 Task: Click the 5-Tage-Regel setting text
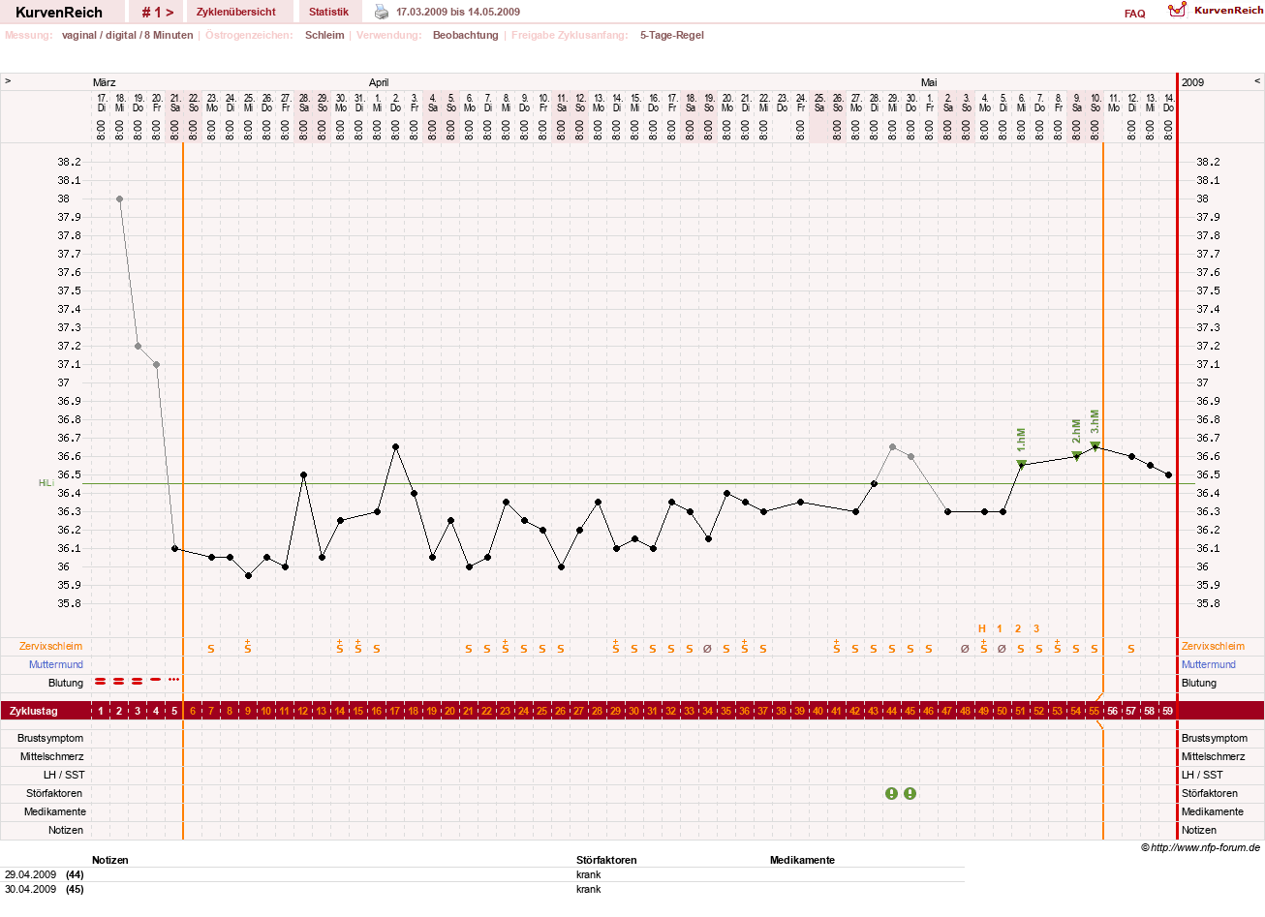[x=672, y=35]
